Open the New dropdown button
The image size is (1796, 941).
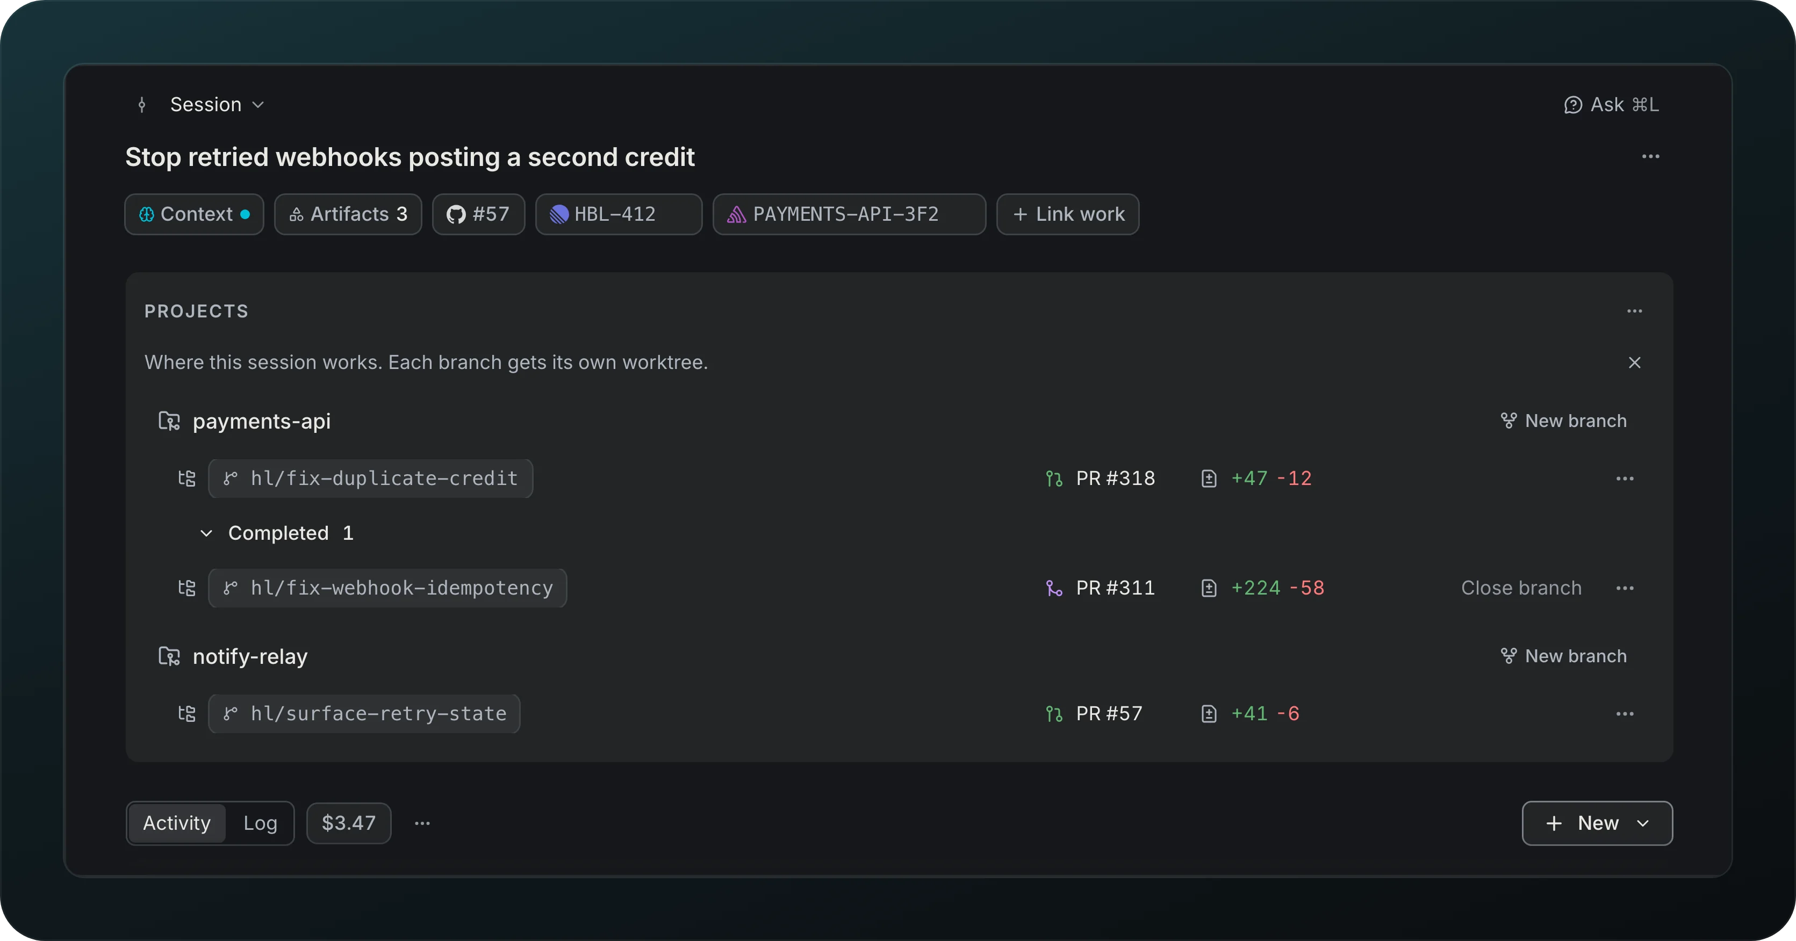tap(1597, 823)
